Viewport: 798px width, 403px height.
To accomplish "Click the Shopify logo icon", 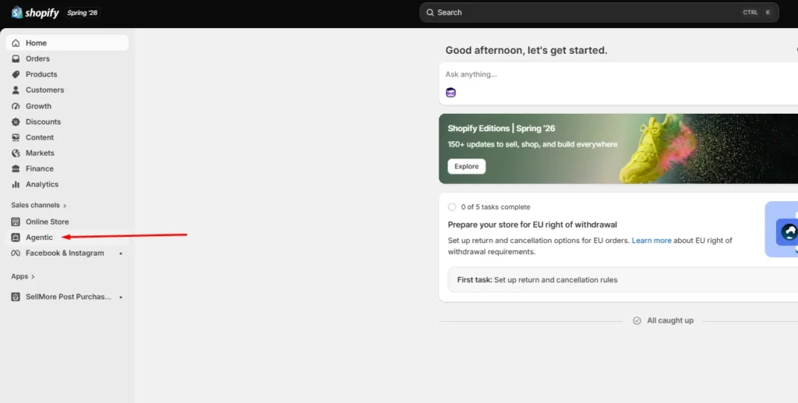I will click(x=17, y=12).
